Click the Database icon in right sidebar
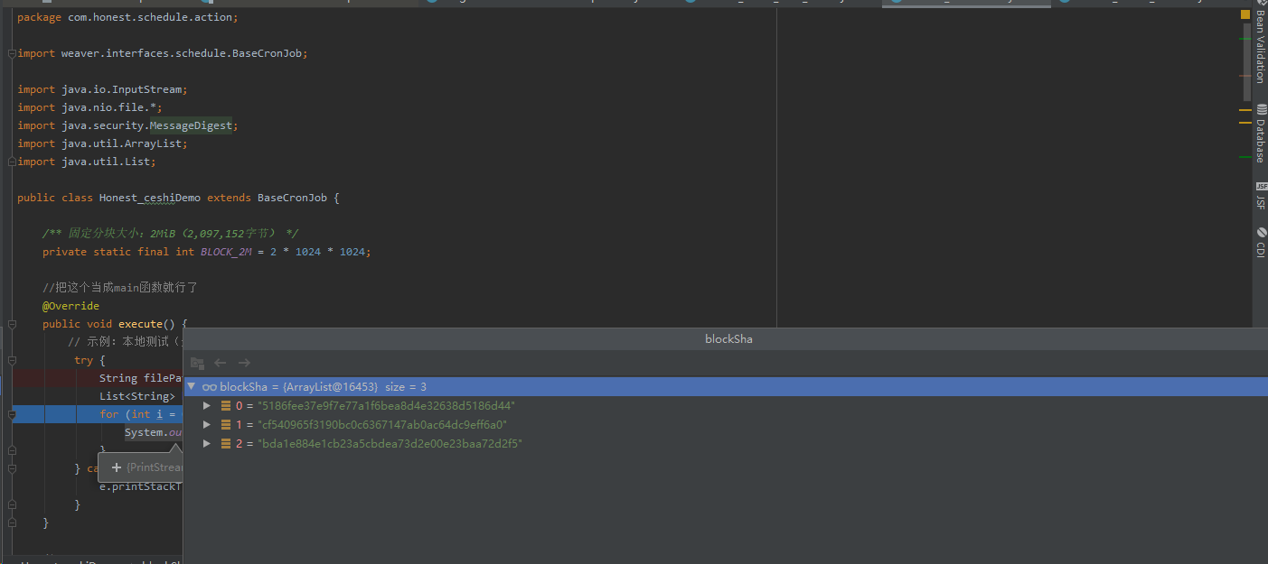 (x=1260, y=109)
